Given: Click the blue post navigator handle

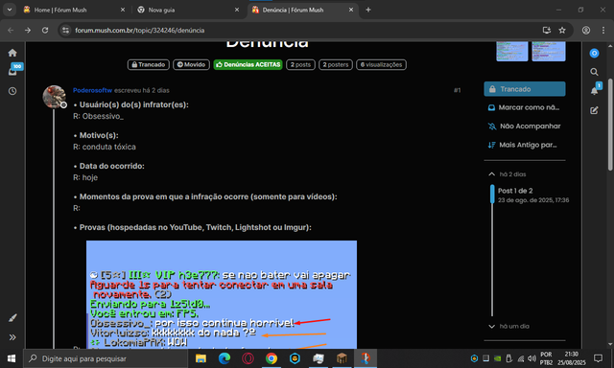Looking at the screenshot, I should 492,195.
